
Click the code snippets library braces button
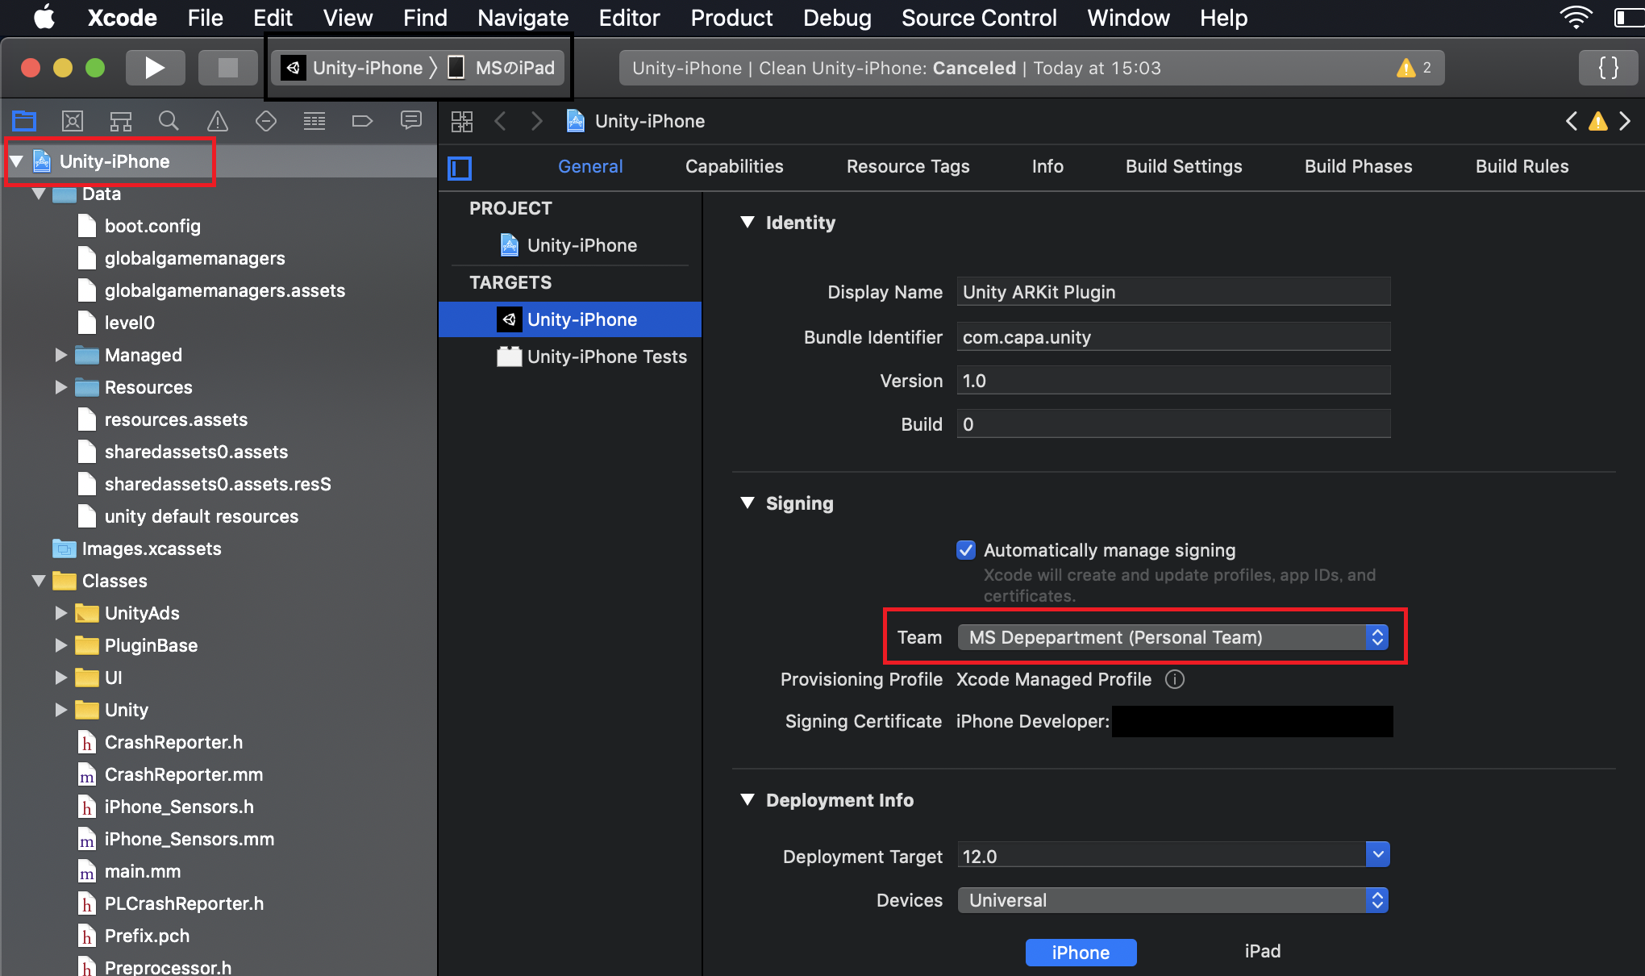point(1608,68)
